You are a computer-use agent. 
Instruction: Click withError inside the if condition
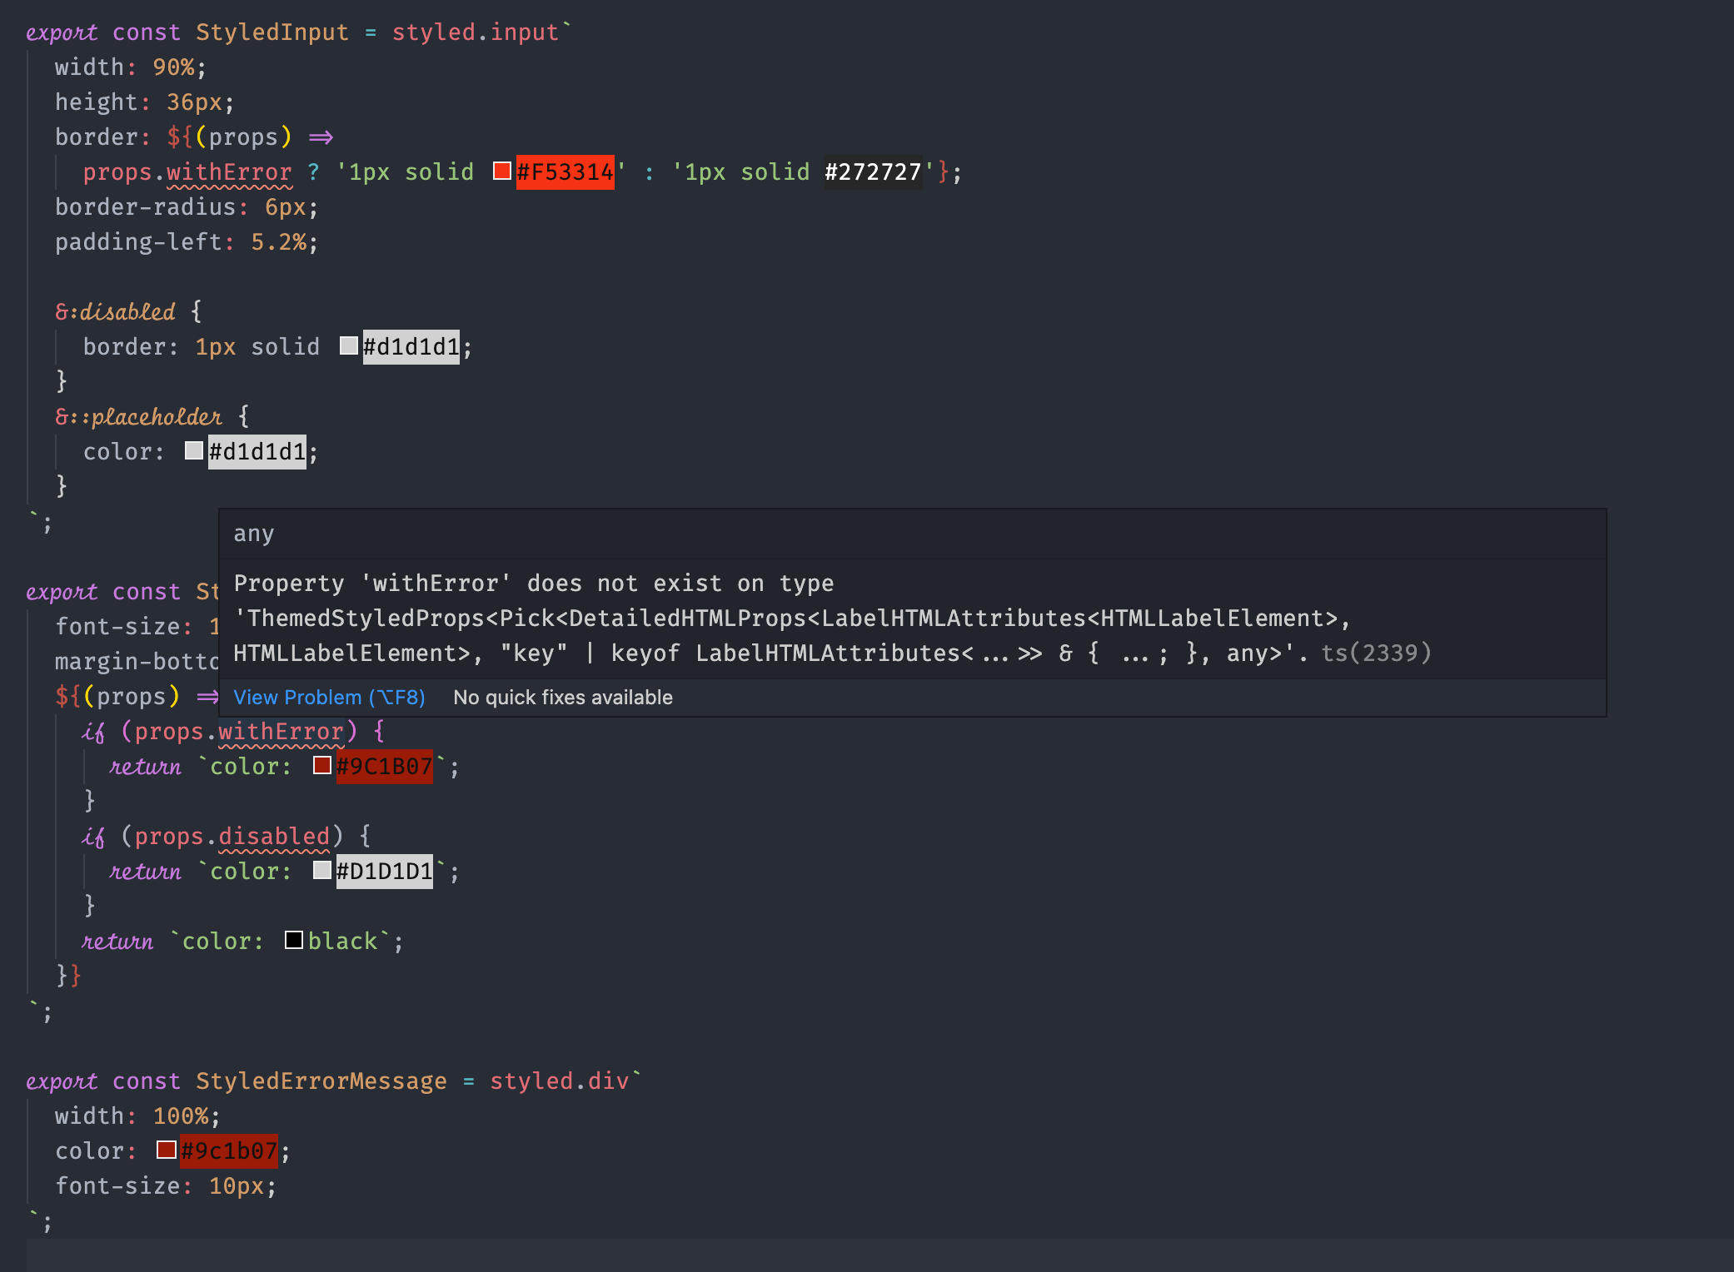pyautogui.click(x=281, y=731)
